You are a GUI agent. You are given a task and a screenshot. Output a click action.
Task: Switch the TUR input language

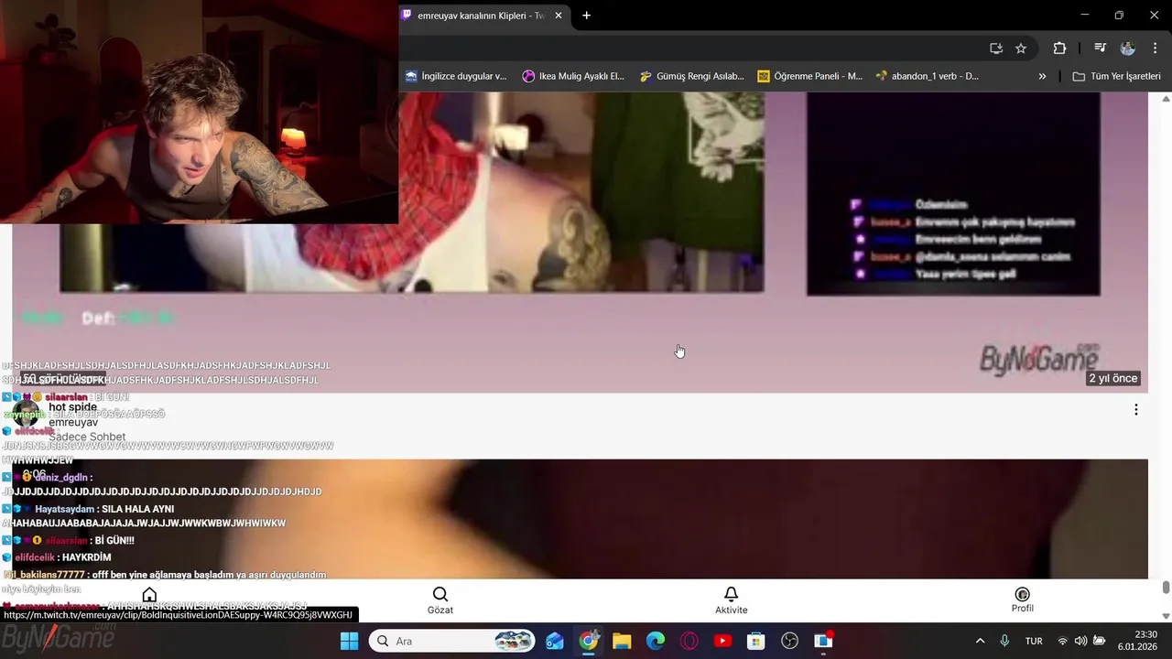click(x=1034, y=641)
